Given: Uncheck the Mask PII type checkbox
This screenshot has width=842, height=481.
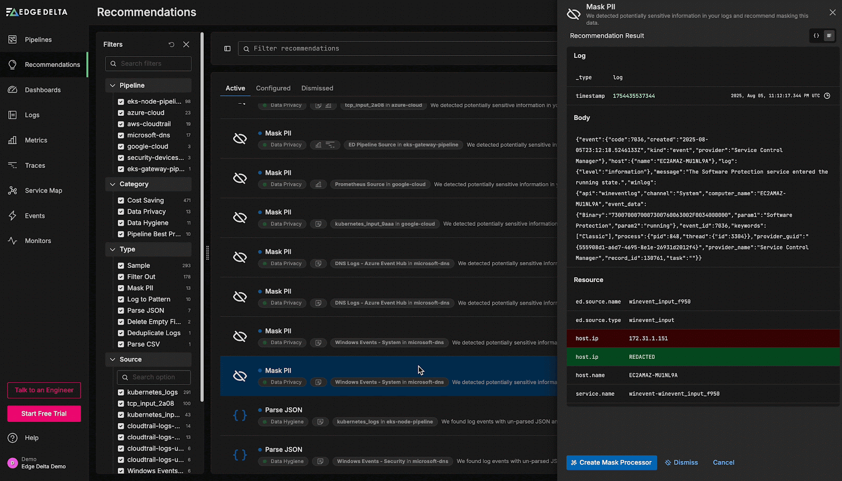Looking at the screenshot, I should [x=121, y=288].
